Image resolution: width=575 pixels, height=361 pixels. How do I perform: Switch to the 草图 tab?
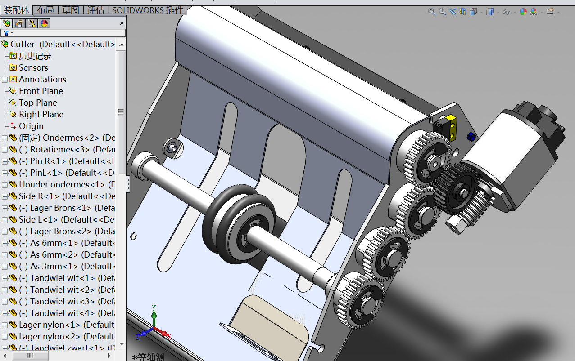tap(71, 10)
